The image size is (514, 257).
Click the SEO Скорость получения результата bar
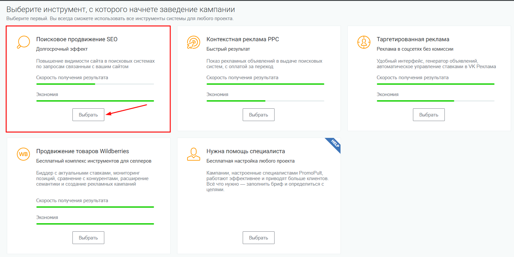pyautogui.click(x=95, y=84)
